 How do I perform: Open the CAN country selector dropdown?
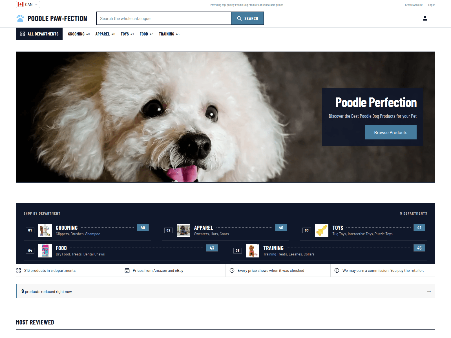28,5
